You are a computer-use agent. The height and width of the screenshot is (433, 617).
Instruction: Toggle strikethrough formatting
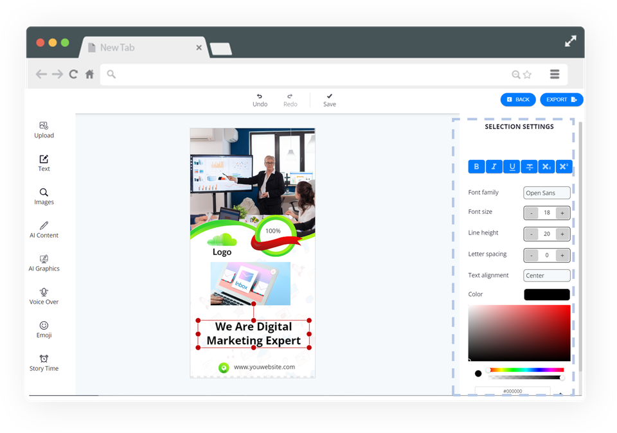point(529,166)
